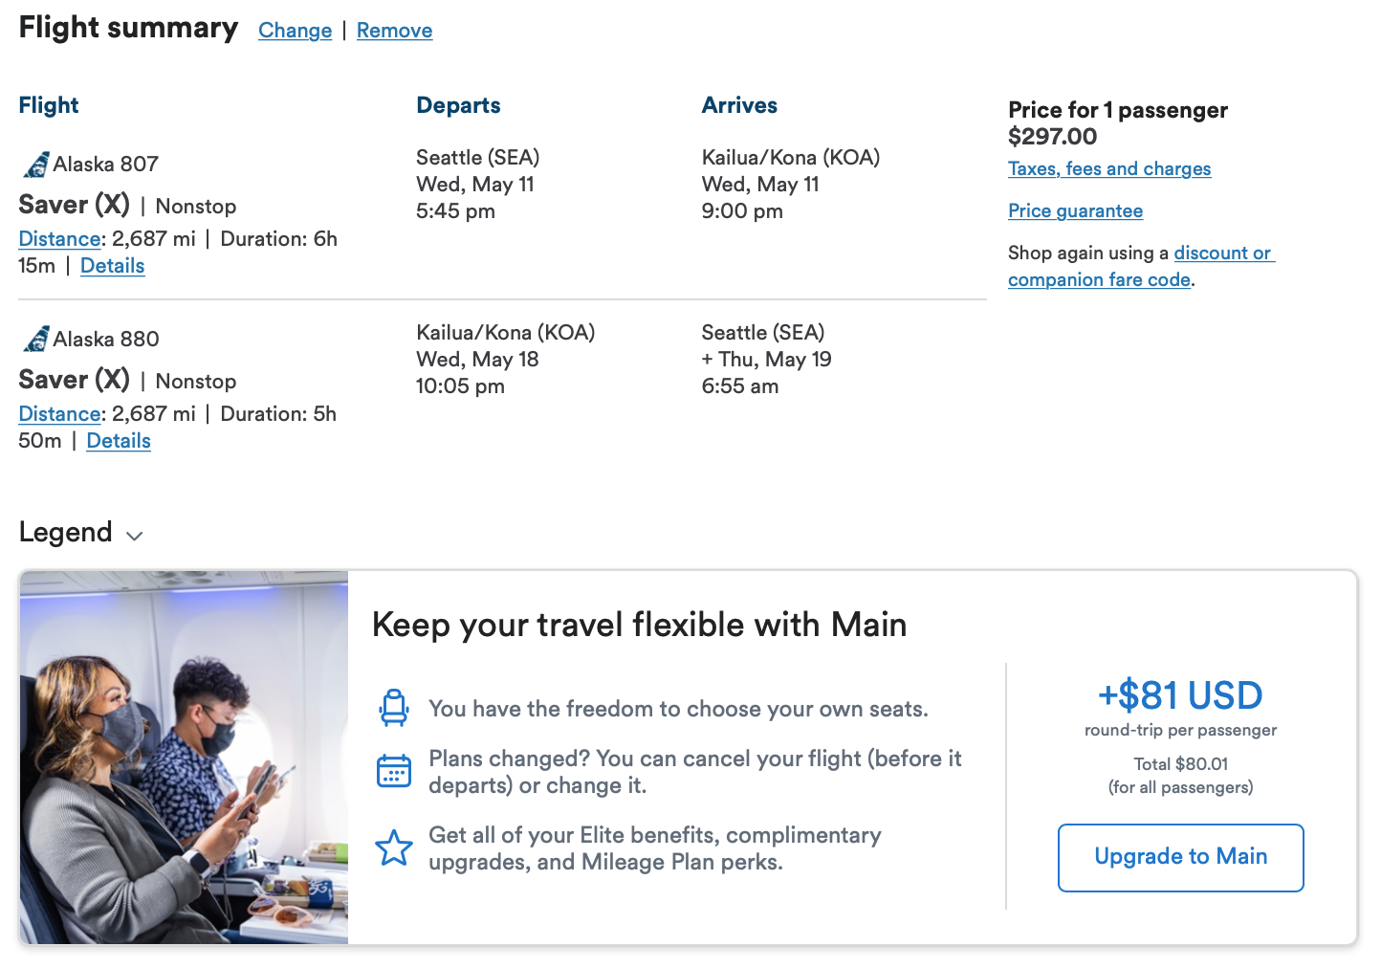Expand the Legend section chevron
The image size is (1381, 968).
(135, 536)
